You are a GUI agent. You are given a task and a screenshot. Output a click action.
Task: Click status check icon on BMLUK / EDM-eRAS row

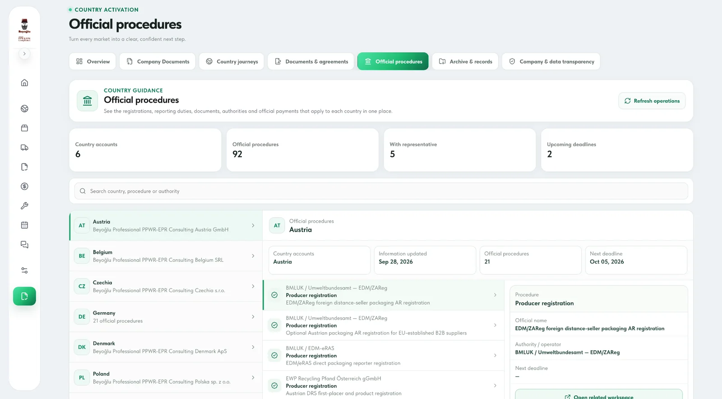point(274,356)
